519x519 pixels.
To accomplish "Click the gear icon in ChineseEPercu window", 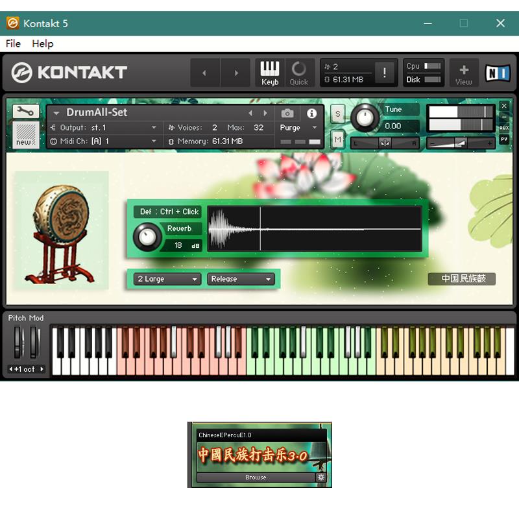I will [x=322, y=477].
